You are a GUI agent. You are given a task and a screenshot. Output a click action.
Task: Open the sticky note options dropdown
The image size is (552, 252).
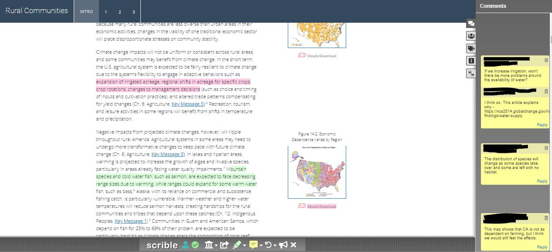pos(261,245)
